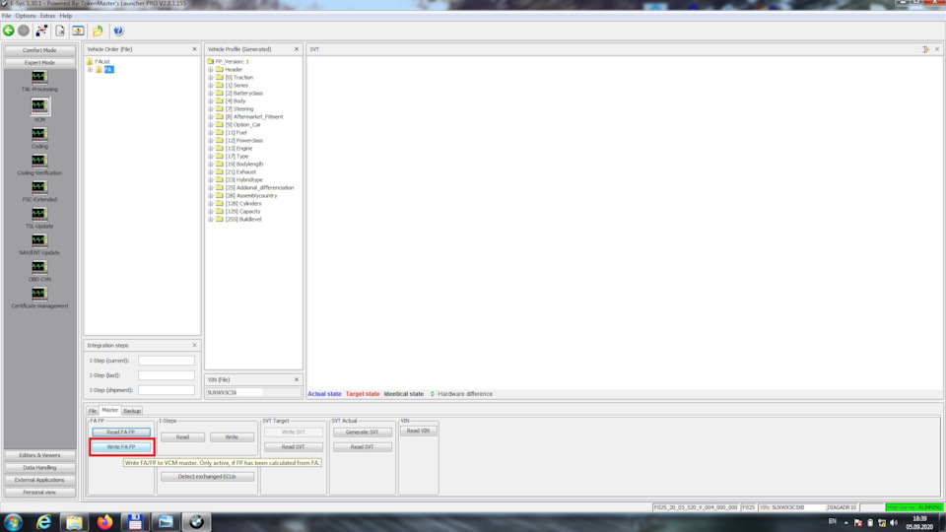Click the Comfort Mode button

pos(39,50)
